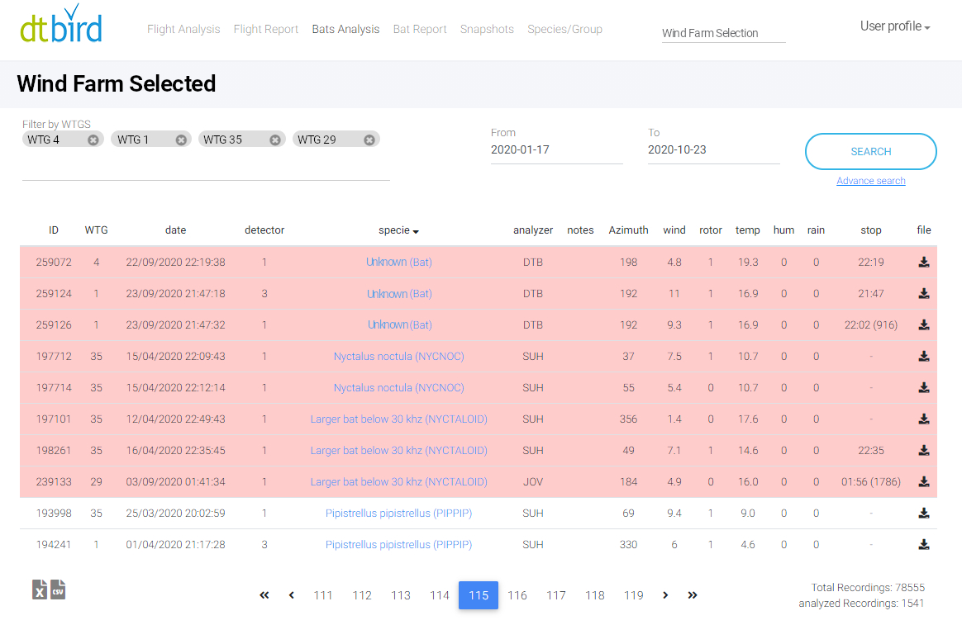Click Total Recordings: 78555 text

point(868,588)
